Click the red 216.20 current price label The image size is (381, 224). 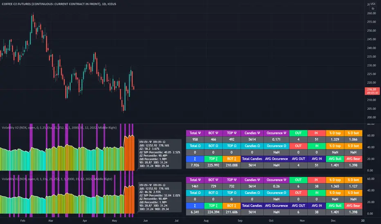pos(372,91)
